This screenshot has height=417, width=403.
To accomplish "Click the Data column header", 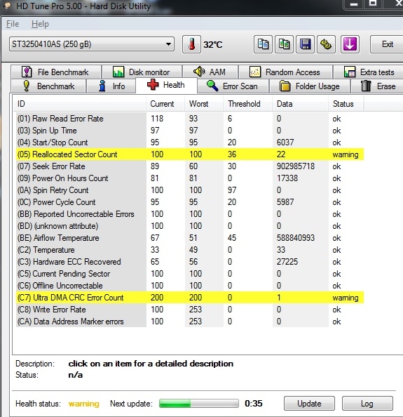I will click(x=301, y=104).
